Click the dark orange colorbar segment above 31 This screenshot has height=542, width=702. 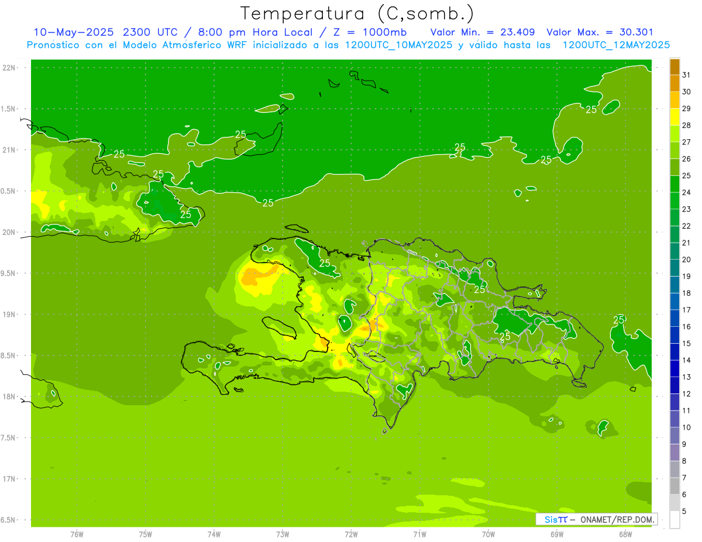675,67
